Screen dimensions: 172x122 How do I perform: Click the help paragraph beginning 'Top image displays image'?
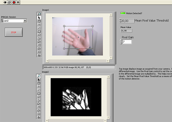tap(145, 74)
